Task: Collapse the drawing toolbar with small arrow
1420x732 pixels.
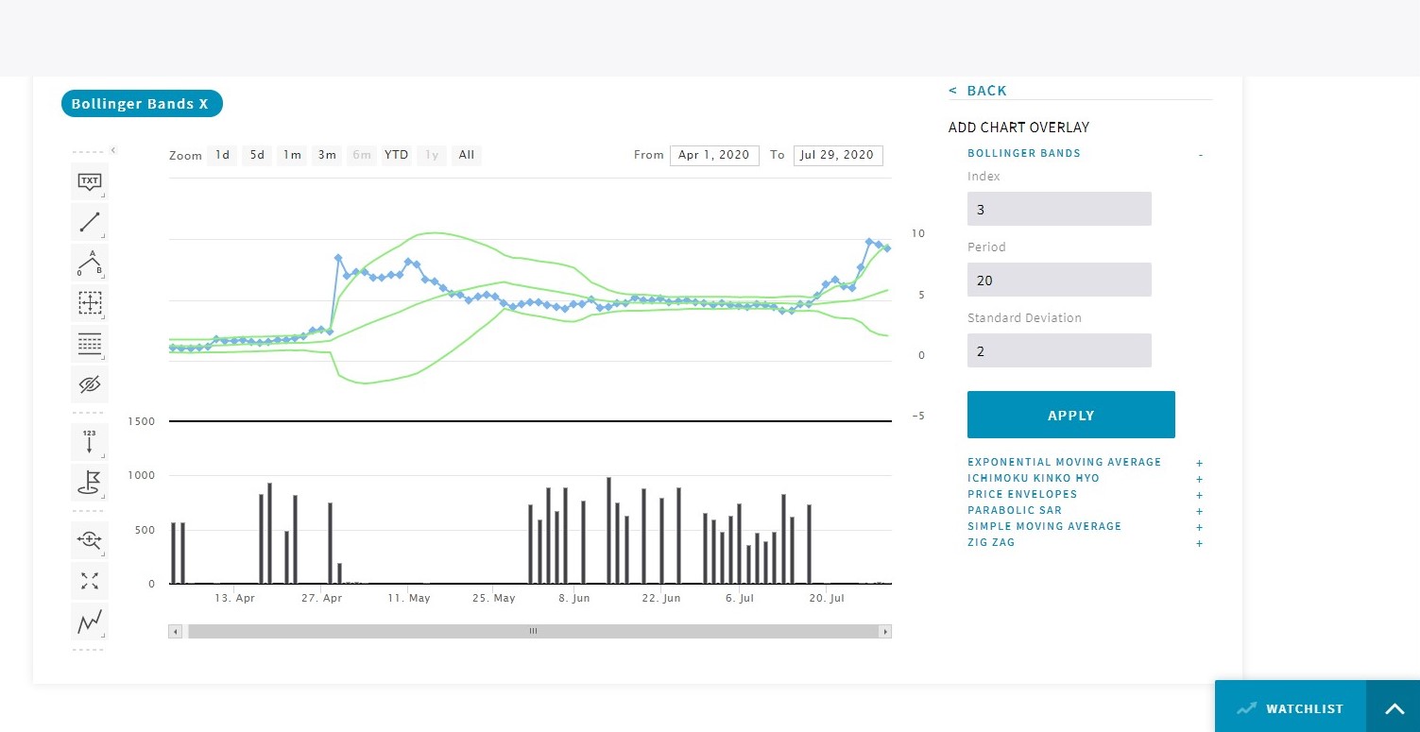Action: [x=112, y=150]
